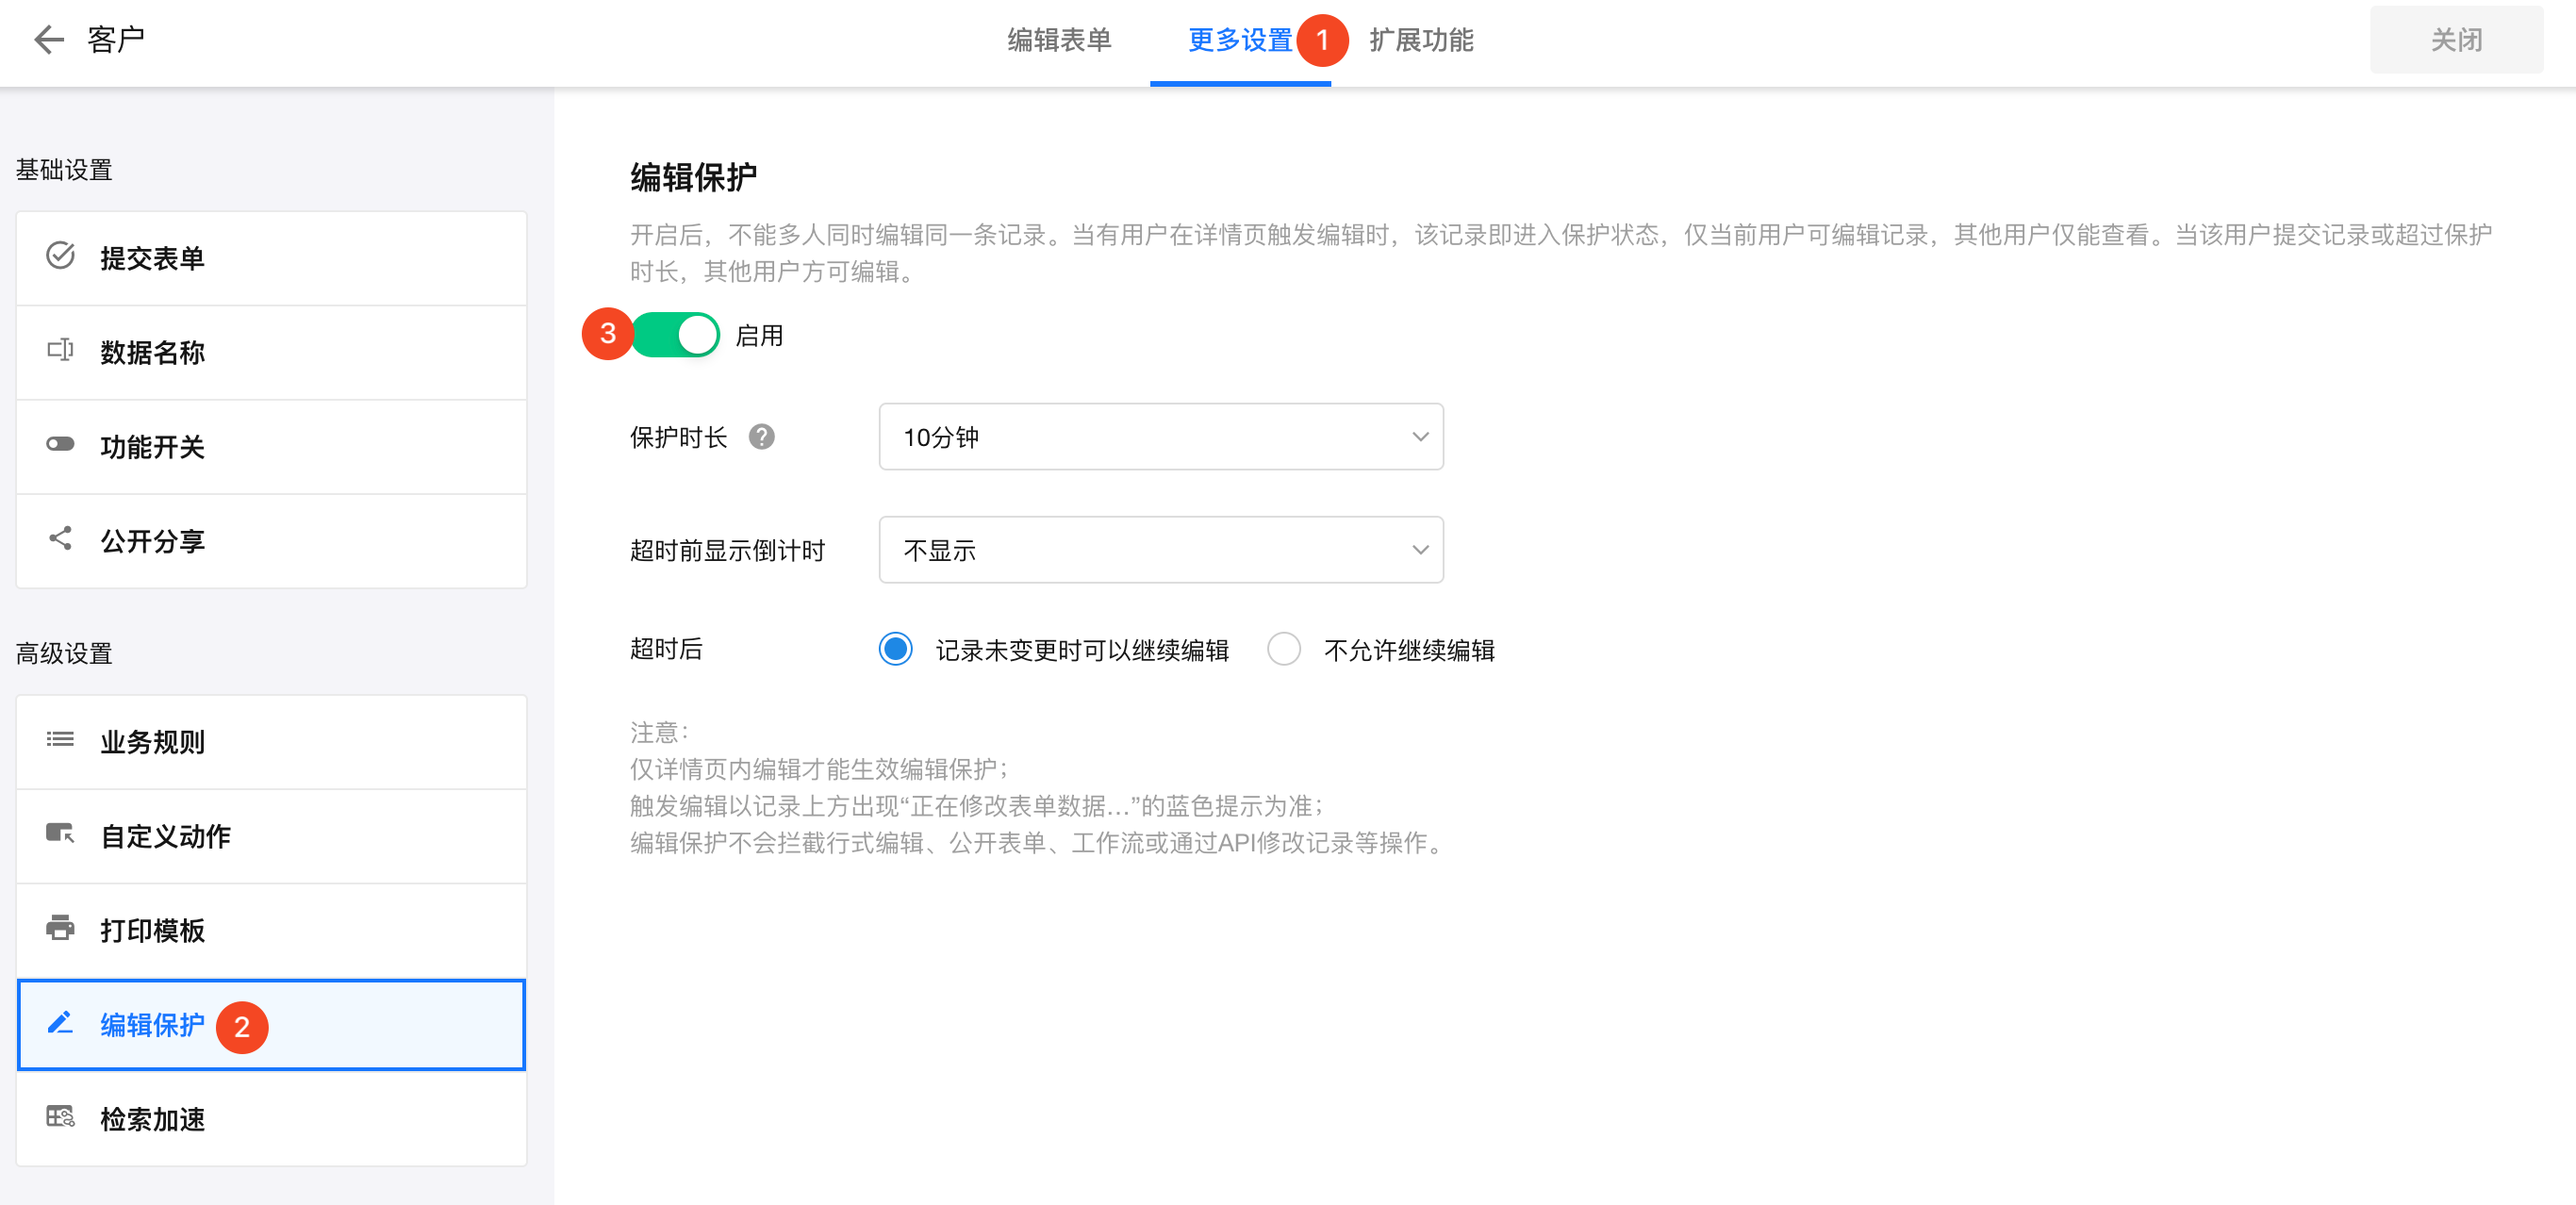Click the printer icon beside 打印模板
This screenshot has width=2576, height=1205.
coord(60,928)
